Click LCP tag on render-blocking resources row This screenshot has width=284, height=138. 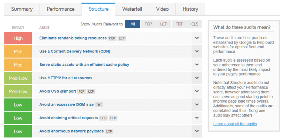pyautogui.click(x=122, y=38)
